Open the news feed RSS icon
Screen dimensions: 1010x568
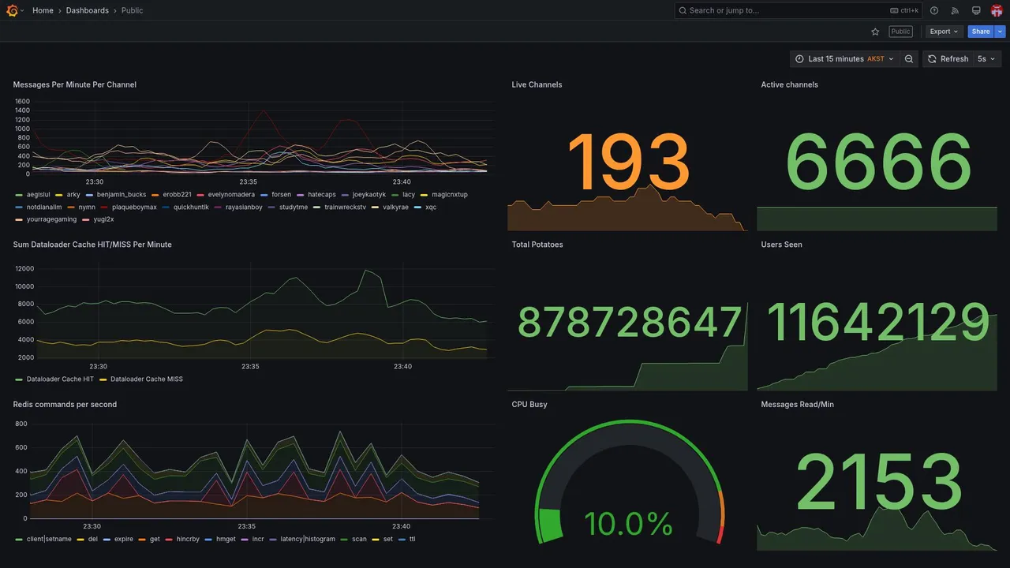coord(955,10)
